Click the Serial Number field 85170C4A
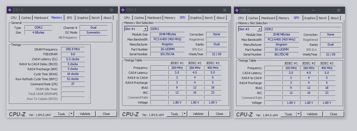357x131 pixels. (167, 54)
